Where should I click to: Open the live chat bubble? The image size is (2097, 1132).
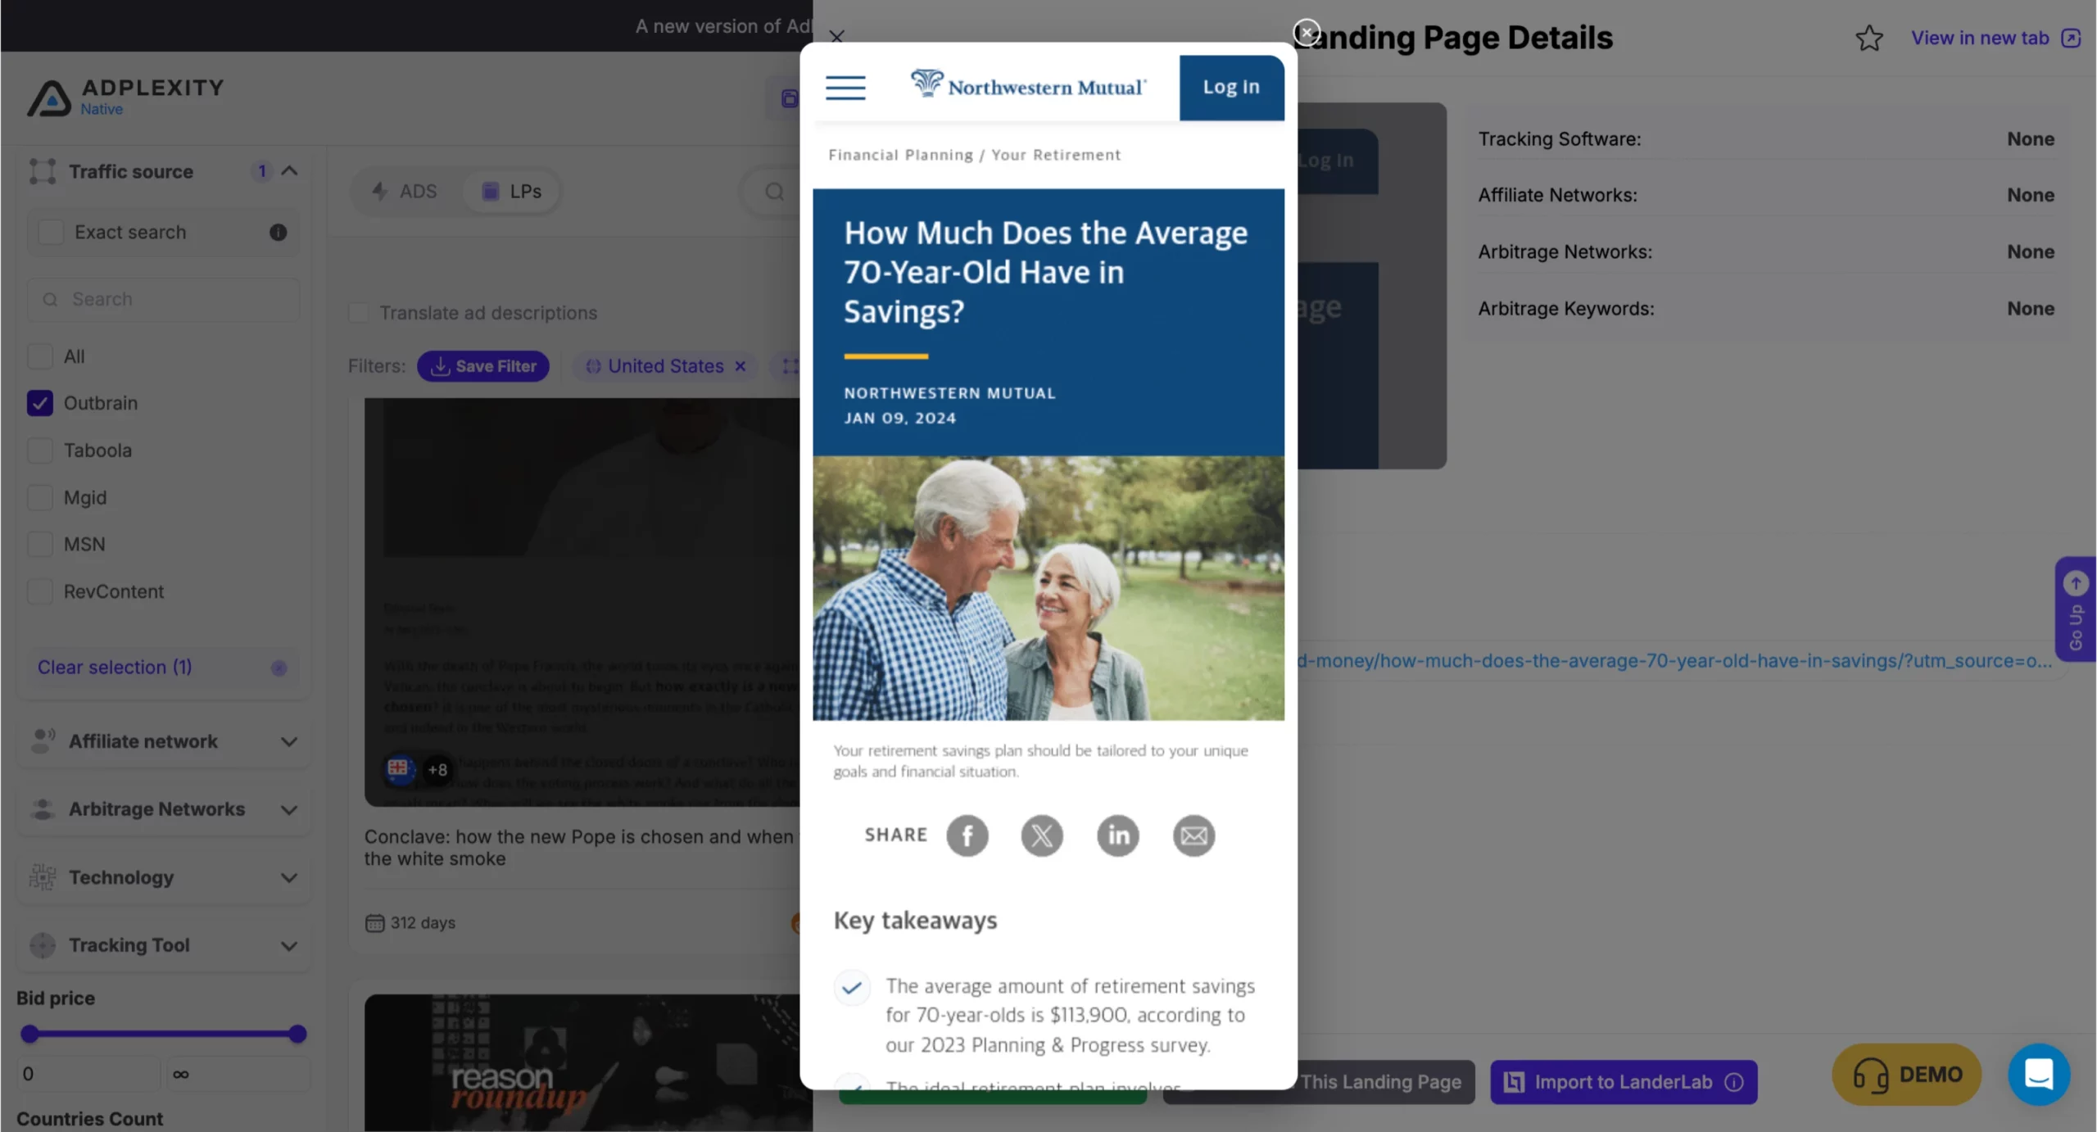[2039, 1074]
